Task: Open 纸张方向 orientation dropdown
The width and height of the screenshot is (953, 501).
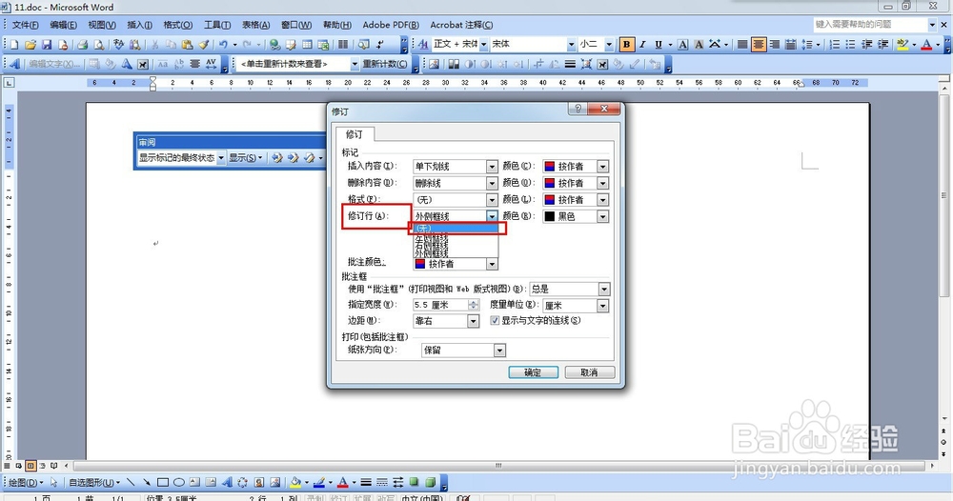Action: (499, 351)
